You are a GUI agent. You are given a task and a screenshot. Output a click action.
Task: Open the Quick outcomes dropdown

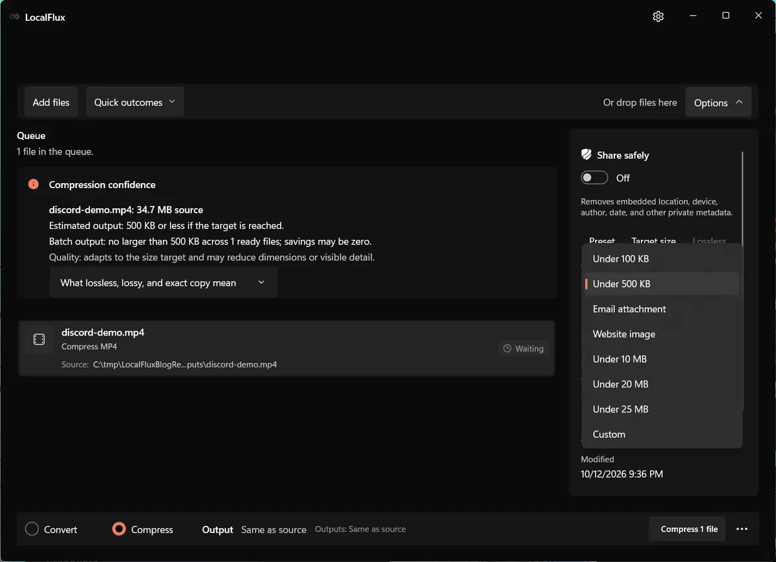(135, 102)
